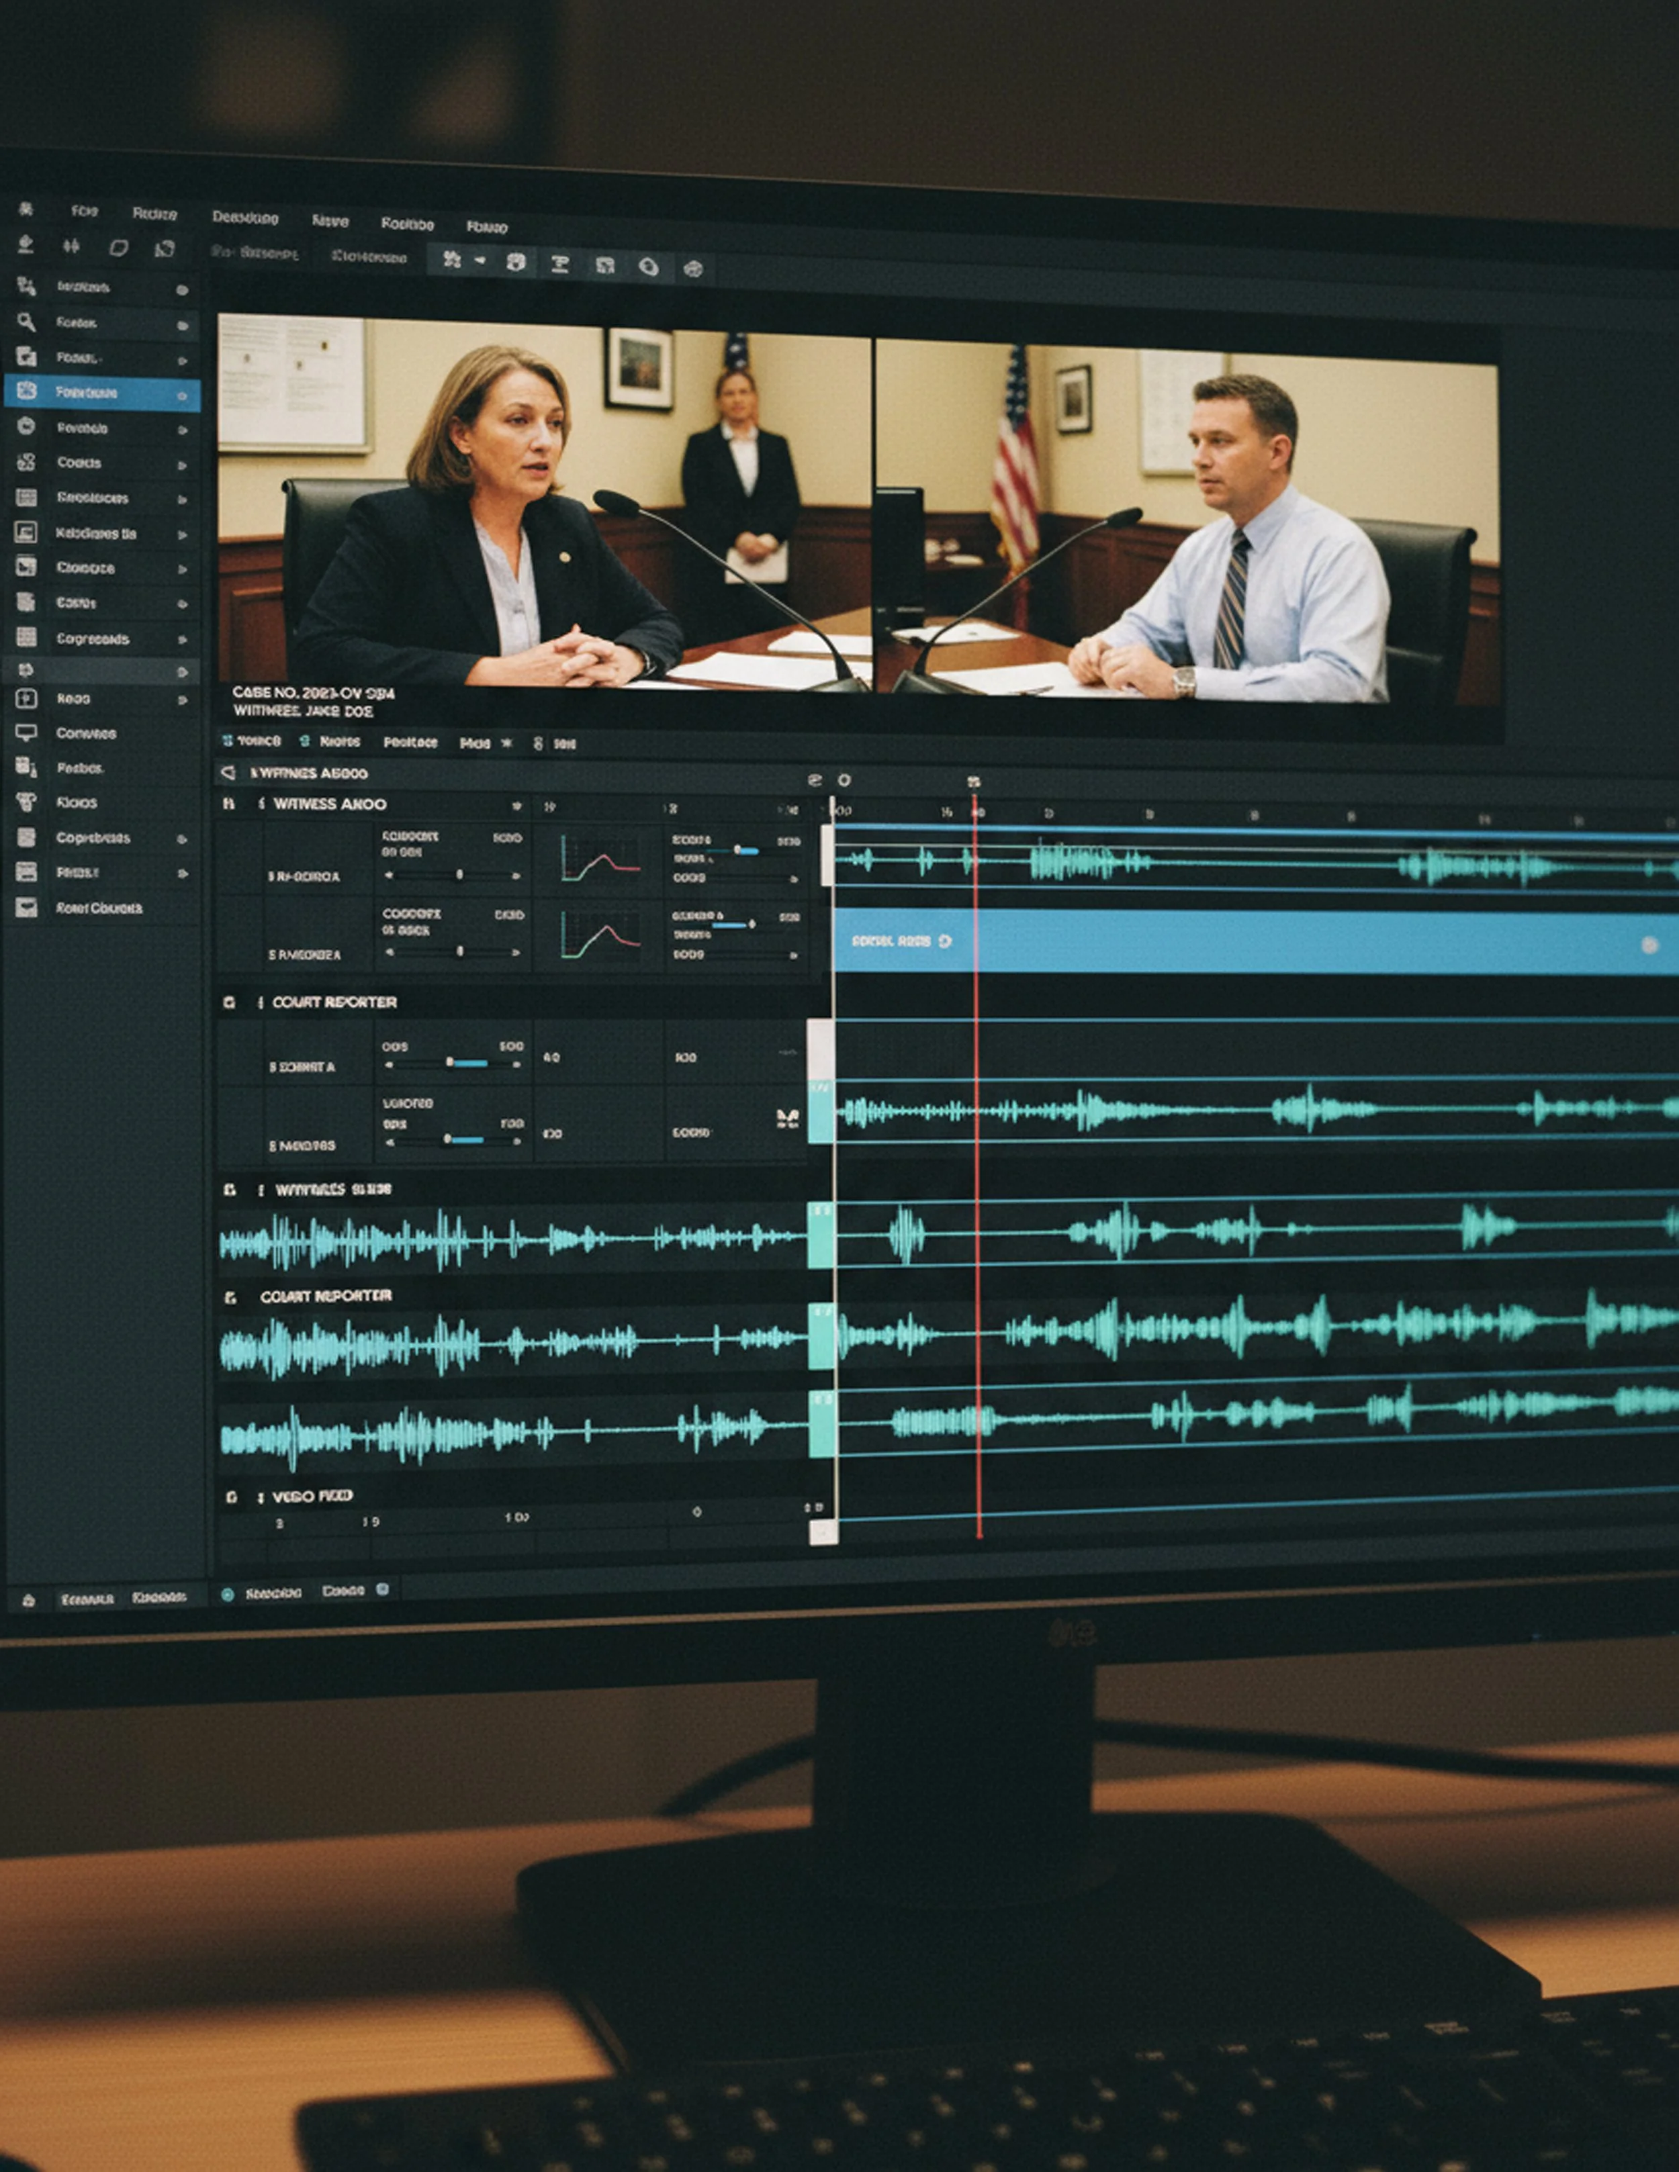Open the small dropdown arrow in the top toolbar
This screenshot has width=1679, height=2172.
[480, 261]
